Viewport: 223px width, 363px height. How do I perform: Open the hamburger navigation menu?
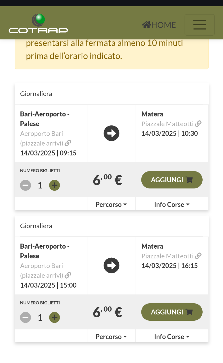pos(200,25)
